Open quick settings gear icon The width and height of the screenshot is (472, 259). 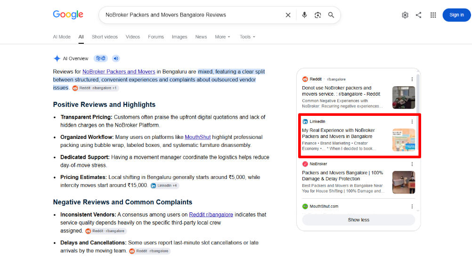(x=405, y=15)
